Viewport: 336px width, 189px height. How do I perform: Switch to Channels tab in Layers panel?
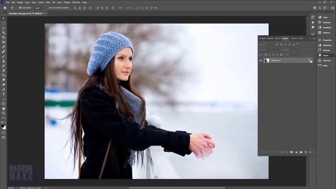[x=293, y=38]
